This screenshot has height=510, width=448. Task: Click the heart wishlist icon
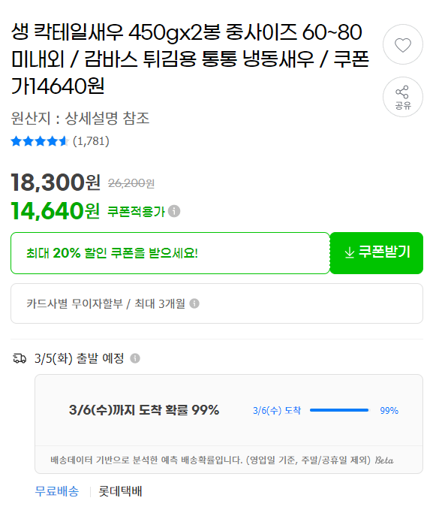click(402, 44)
